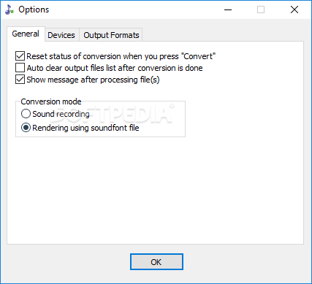Click the Options title bar text
The width and height of the screenshot is (312, 284).
34,9
